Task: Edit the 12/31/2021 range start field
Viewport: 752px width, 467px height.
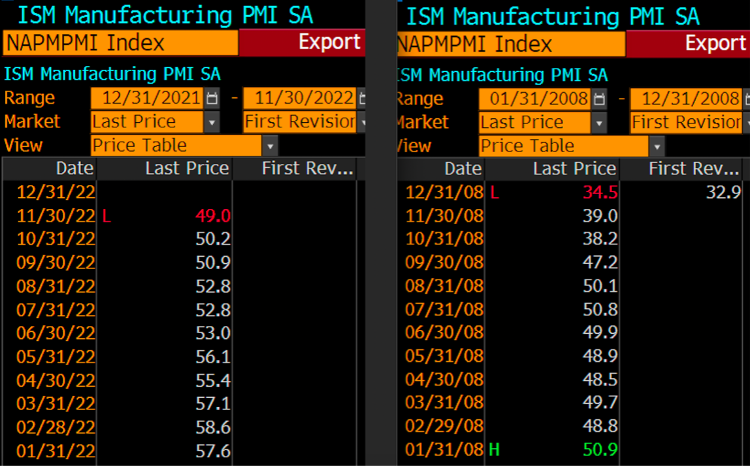Action: [x=147, y=98]
